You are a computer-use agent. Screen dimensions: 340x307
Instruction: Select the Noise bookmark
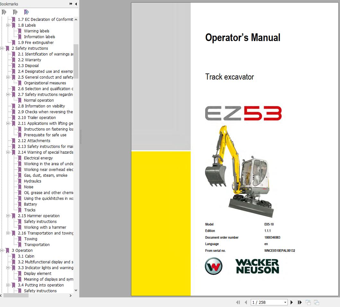tap(29, 187)
